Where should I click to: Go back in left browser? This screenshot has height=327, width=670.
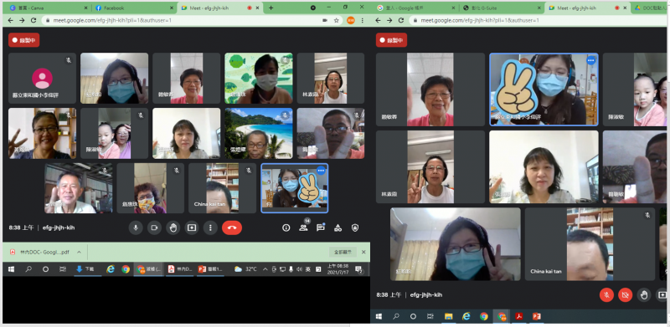[10, 20]
